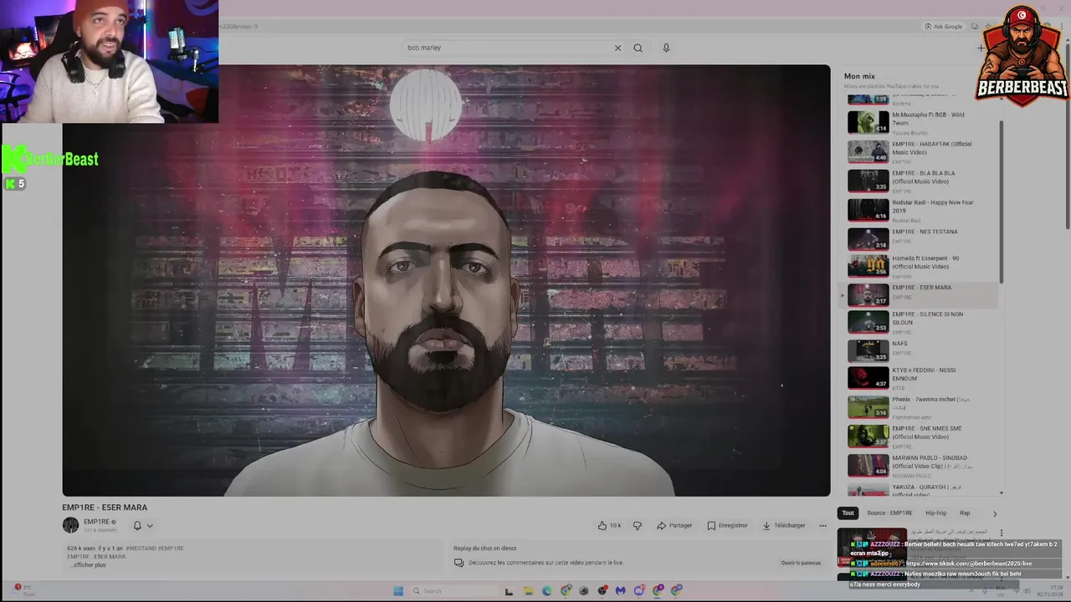
Task: Select current 'EMP1RE - E5ER MARA' playlist row
Action: (x=919, y=294)
